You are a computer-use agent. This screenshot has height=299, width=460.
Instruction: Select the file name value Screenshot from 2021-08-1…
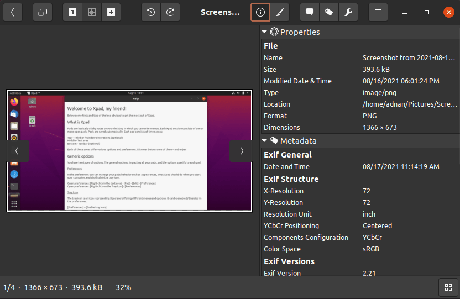409,57
